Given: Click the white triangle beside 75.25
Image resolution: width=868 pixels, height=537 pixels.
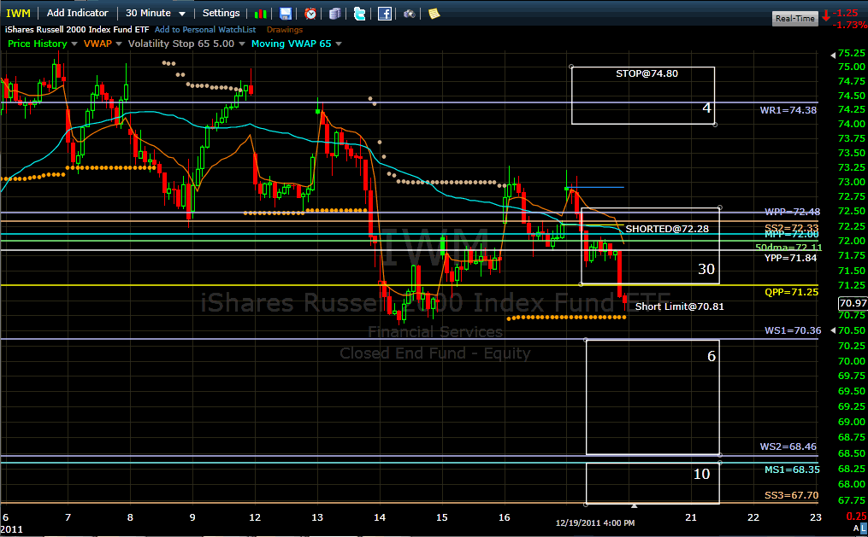Looking at the screenshot, I should click(x=833, y=55).
